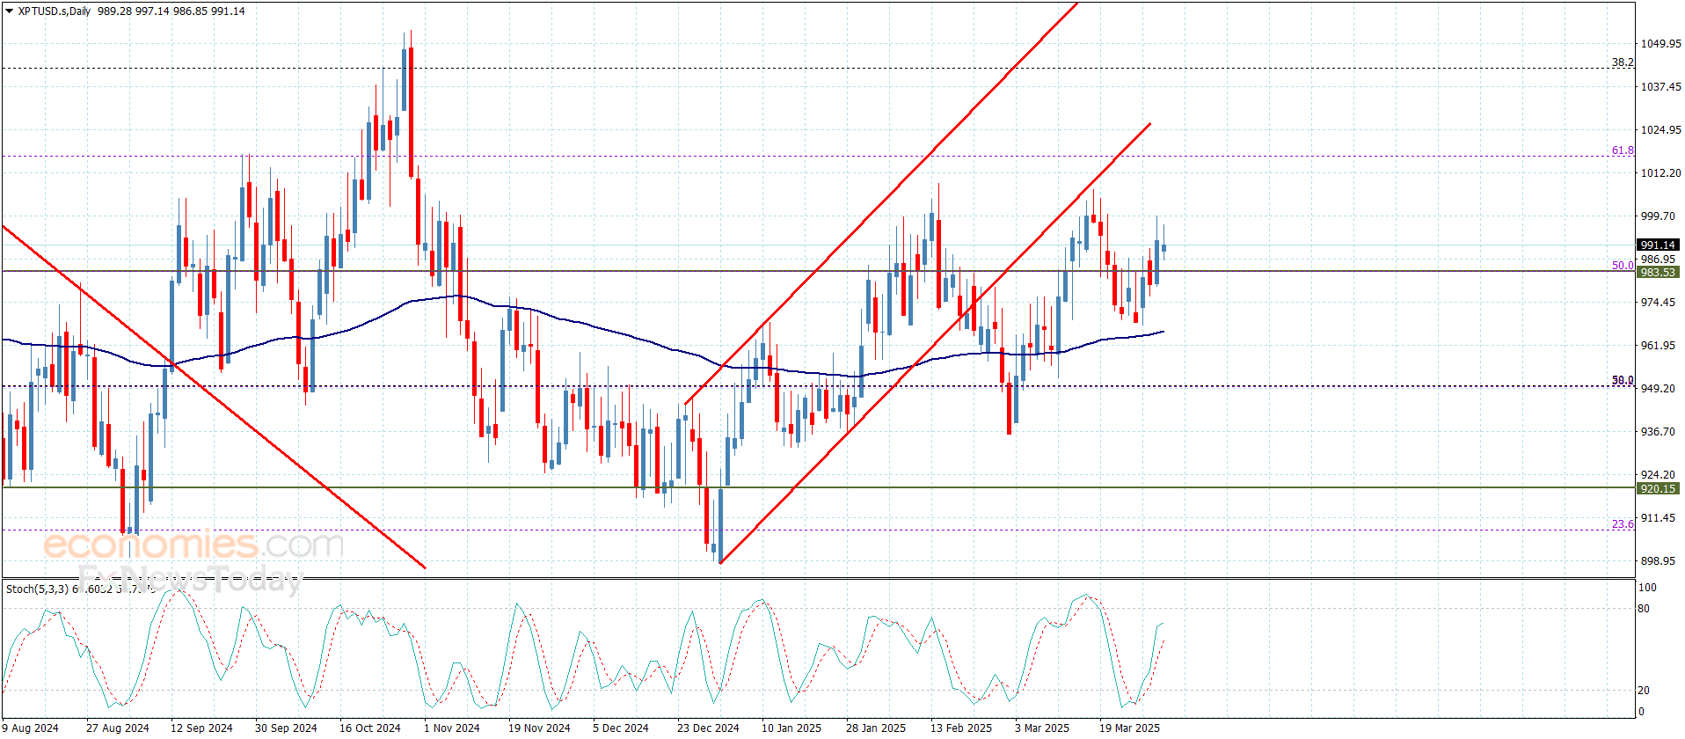Click the 1 Nov 2024 date label
1685x739 pixels.
pyautogui.click(x=452, y=728)
